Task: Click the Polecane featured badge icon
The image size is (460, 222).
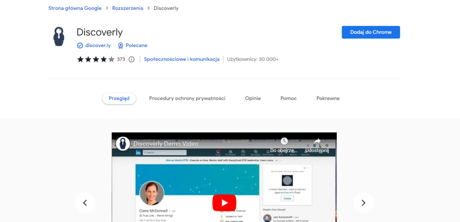Action: point(120,45)
